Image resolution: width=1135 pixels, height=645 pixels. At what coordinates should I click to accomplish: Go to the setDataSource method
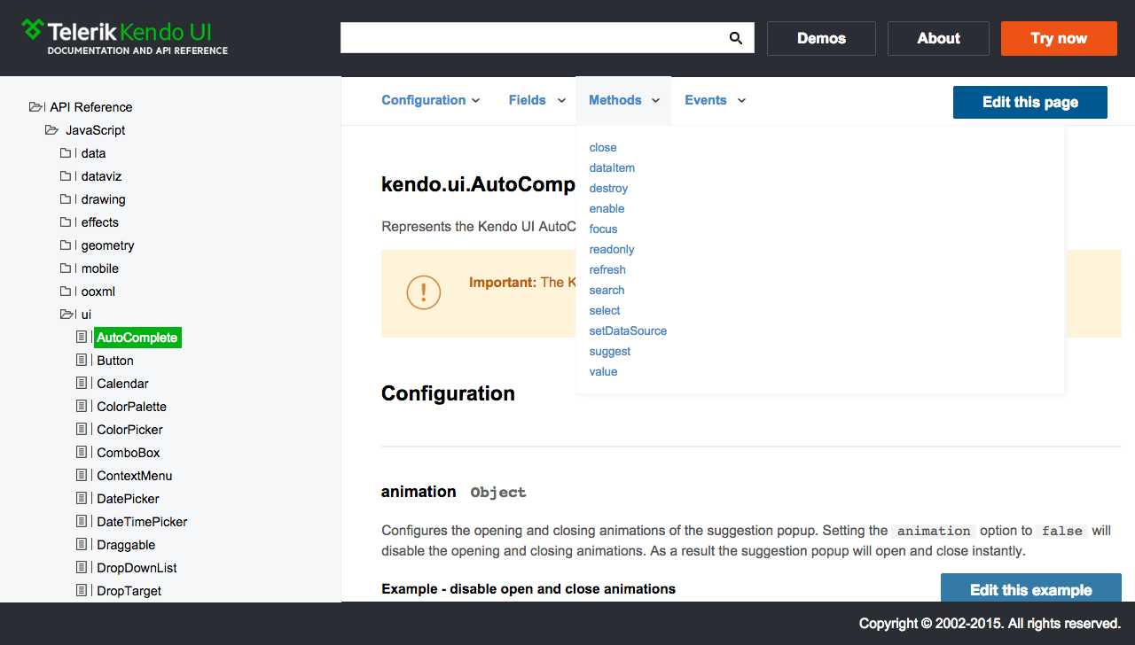tap(628, 330)
